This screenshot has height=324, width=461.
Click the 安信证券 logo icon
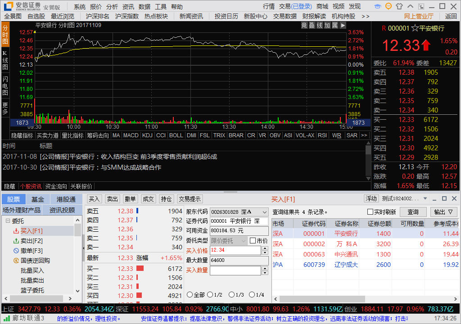point(8,6)
